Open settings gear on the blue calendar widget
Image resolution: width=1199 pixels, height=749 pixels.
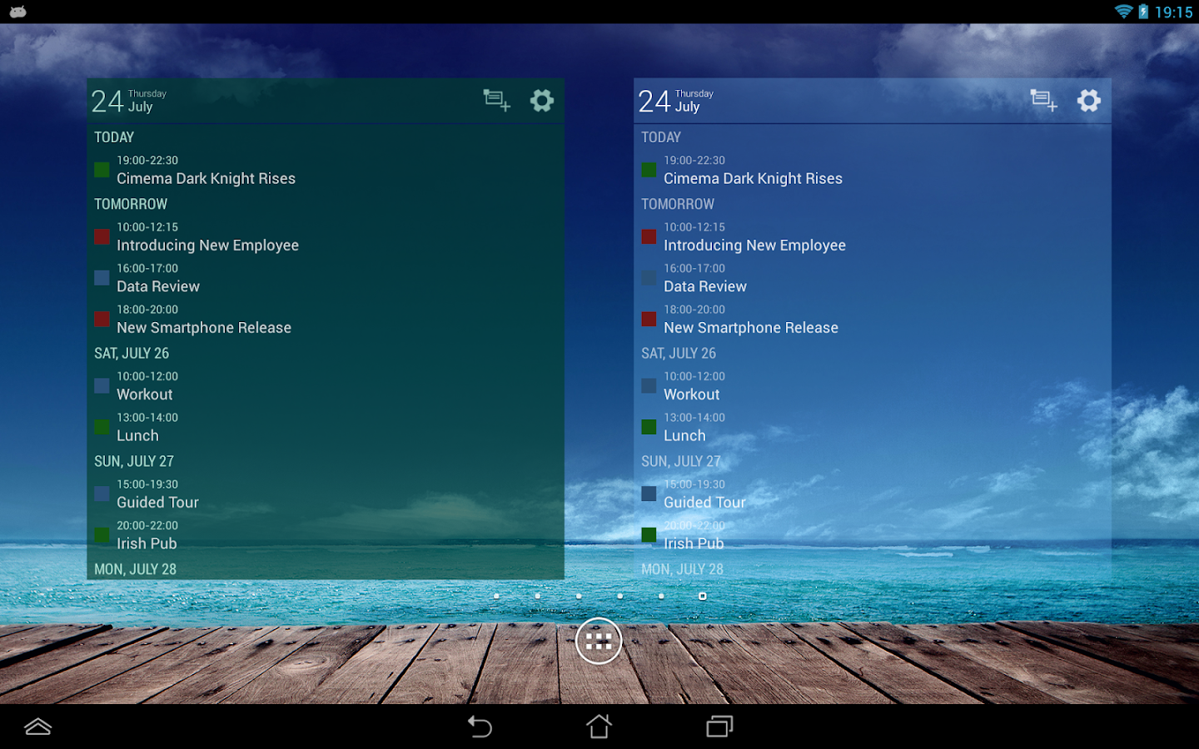1089,100
